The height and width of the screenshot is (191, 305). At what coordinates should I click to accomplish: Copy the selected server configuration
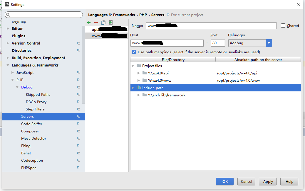point(103,23)
